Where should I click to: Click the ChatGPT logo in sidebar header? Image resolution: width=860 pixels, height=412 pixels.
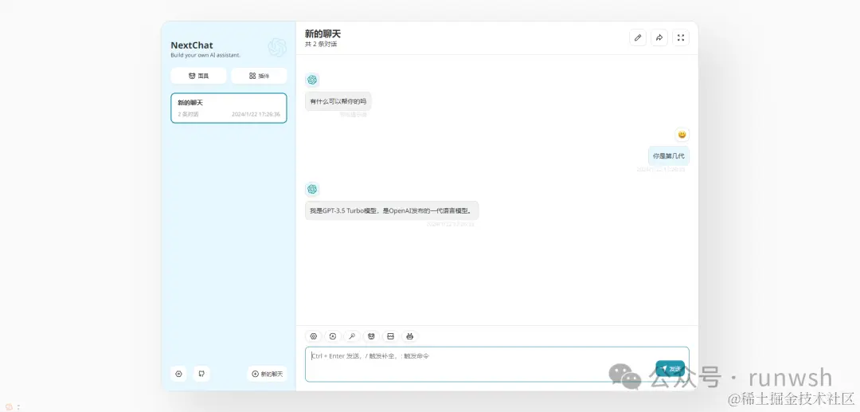click(277, 48)
